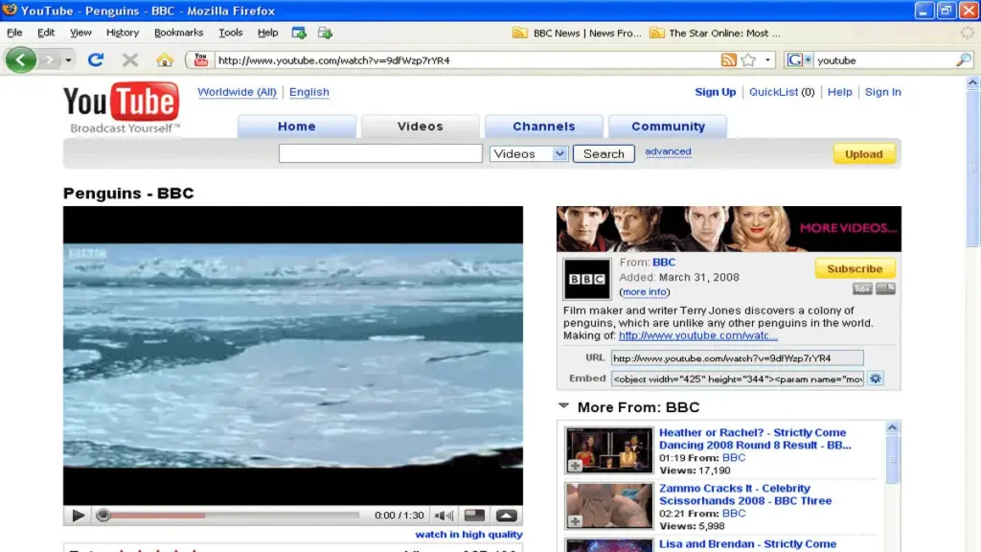Viewport: 981px width, 552px height.
Task: Reload the page in Firefox
Action: pyautogui.click(x=96, y=60)
